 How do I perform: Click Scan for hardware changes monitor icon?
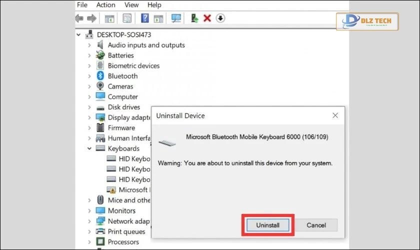(176, 18)
